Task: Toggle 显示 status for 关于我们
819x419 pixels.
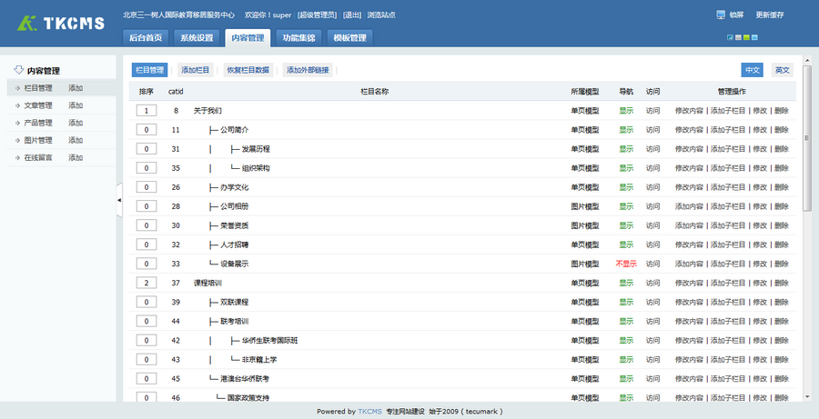Action: (x=626, y=111)
